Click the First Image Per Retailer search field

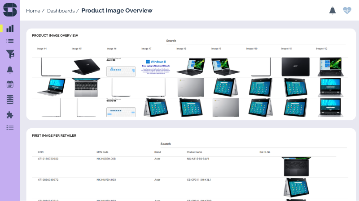tap(254, 144)
